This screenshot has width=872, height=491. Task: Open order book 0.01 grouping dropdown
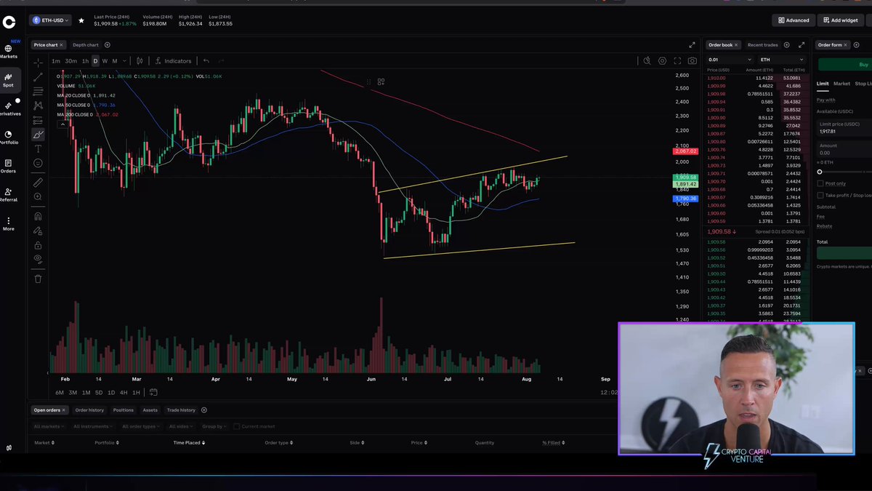click(x=730, y=60)
